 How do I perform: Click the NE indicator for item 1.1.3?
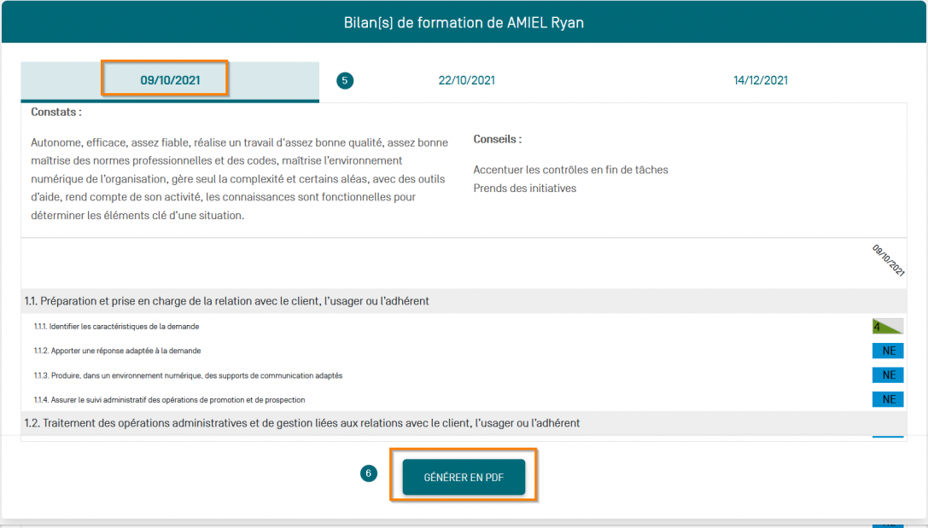[x=888, y=375]
